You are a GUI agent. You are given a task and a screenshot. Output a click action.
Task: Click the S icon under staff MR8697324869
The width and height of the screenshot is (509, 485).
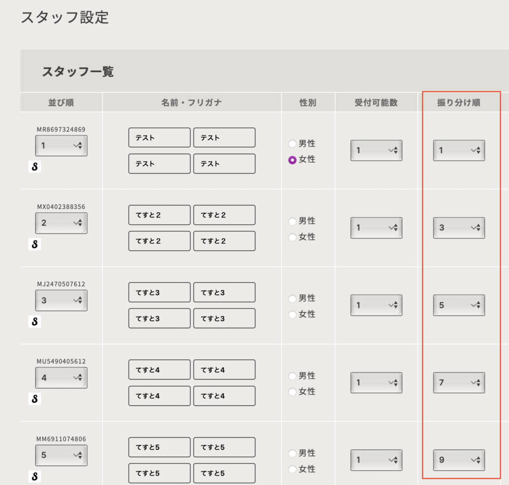coord(34,167)
